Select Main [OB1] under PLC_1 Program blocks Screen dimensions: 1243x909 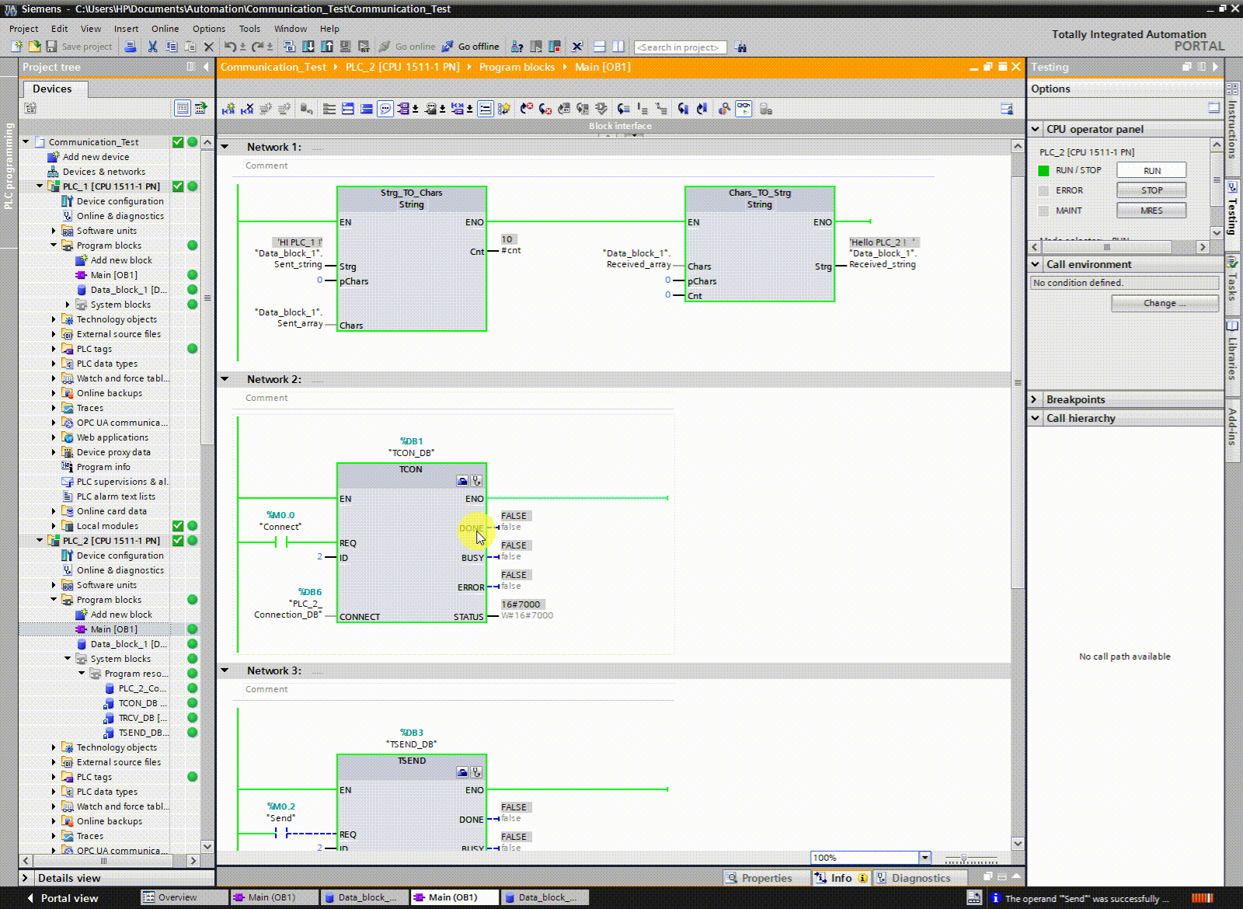[x=113, y=275]
